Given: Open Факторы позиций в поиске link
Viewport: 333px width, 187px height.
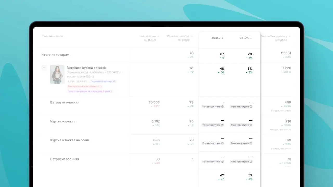Looking at the screenshot, I should (85, 86).
